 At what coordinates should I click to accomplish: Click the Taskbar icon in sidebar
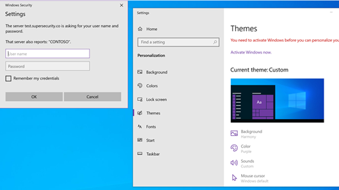[x=140, y=154]
